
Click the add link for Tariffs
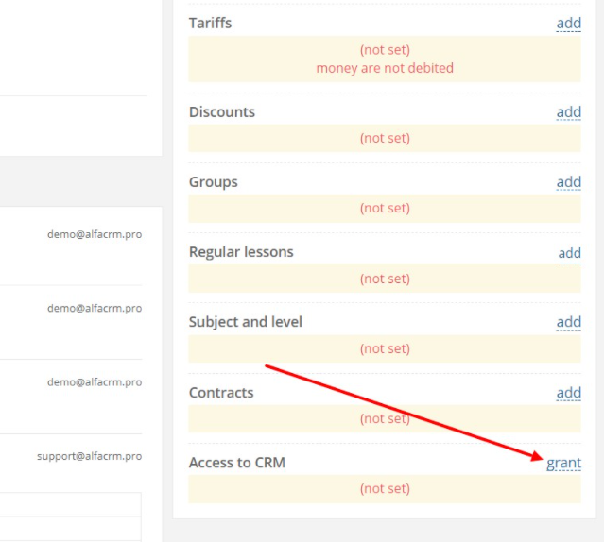[569, 24]
